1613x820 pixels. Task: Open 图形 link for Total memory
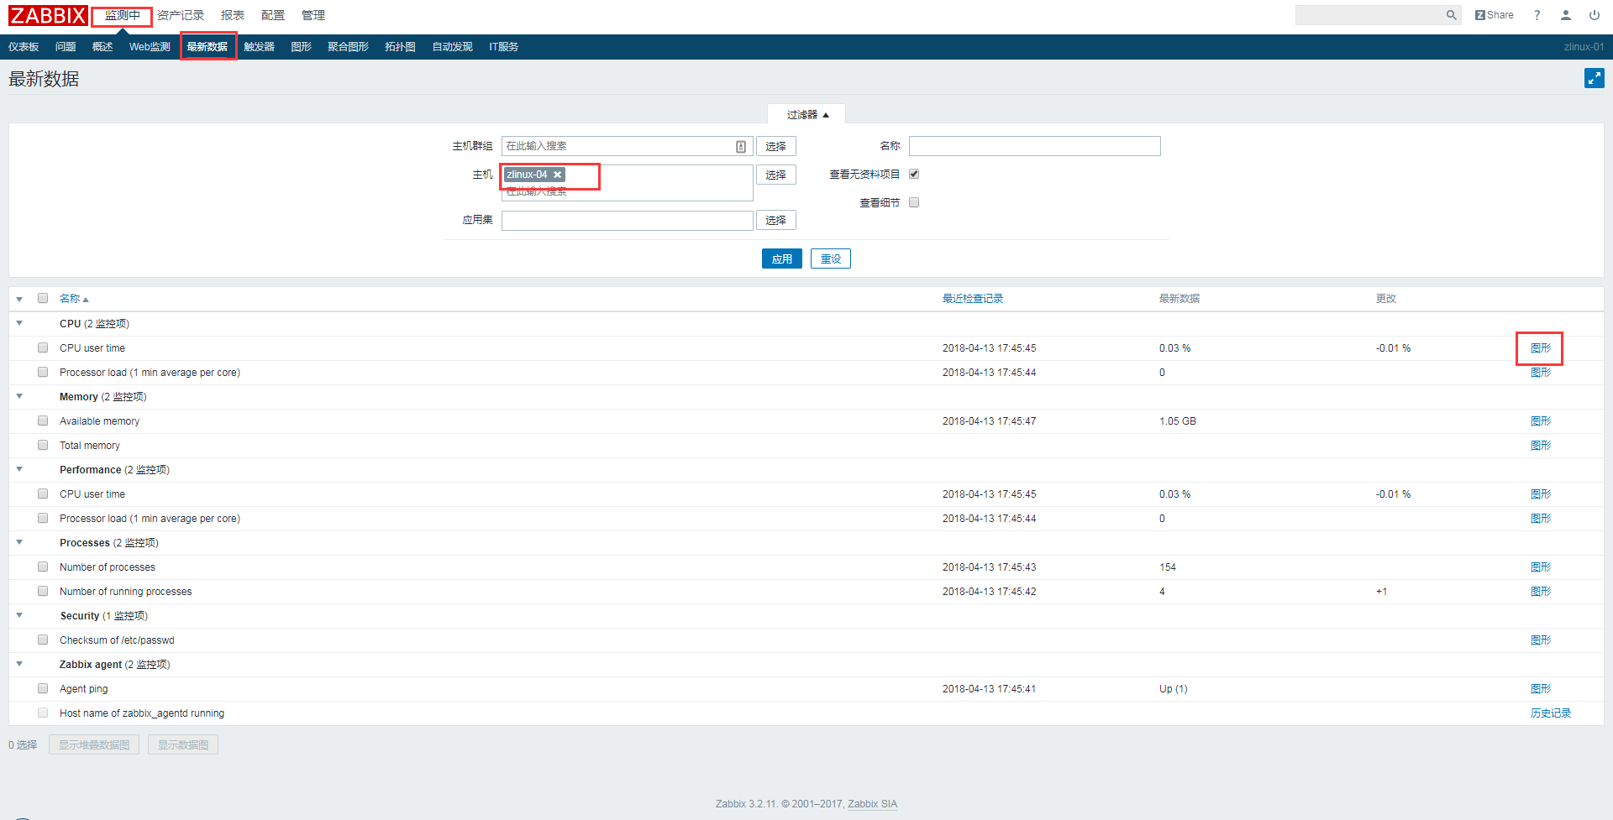(x=1541, y=446)
